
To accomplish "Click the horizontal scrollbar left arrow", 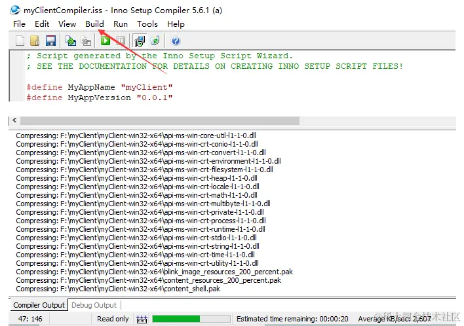I will (x=14, y=120).
